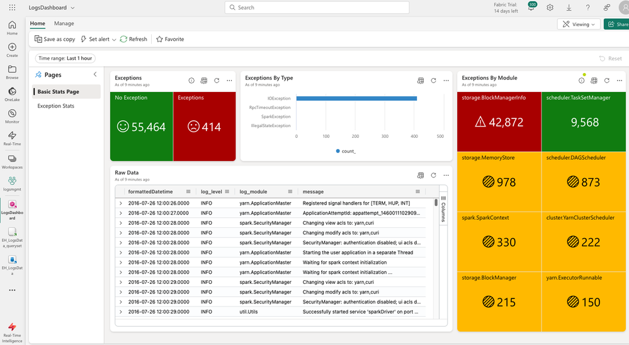This screenshot has height=345, width=629.
Task: Explore data of Exceptions tile
Action: [x=204, y=81]
